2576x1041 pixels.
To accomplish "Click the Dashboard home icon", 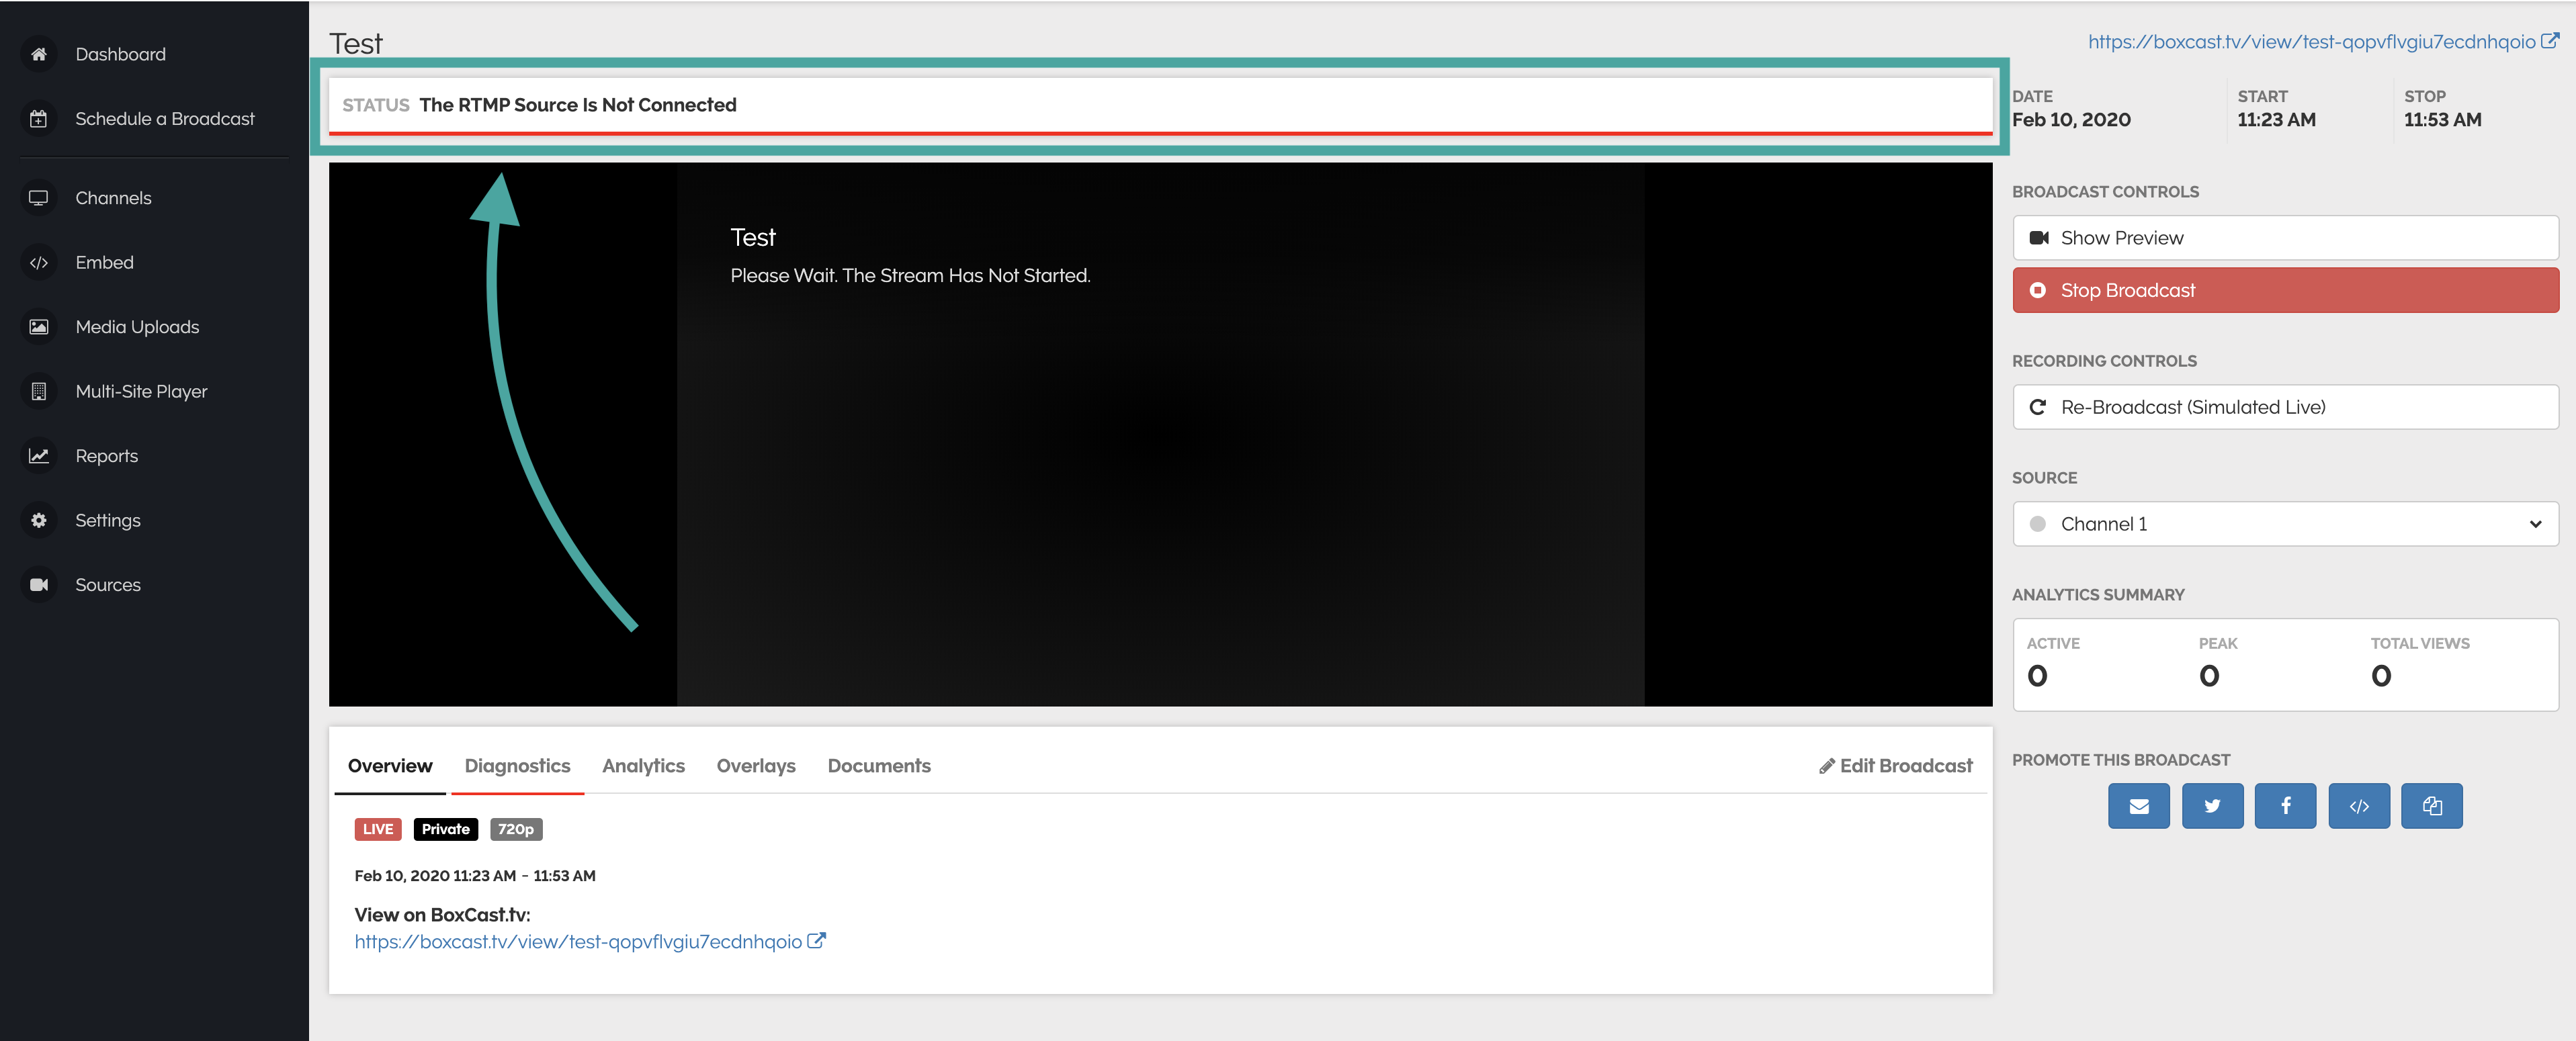I will pyautogui.click(x=39, y=54).
